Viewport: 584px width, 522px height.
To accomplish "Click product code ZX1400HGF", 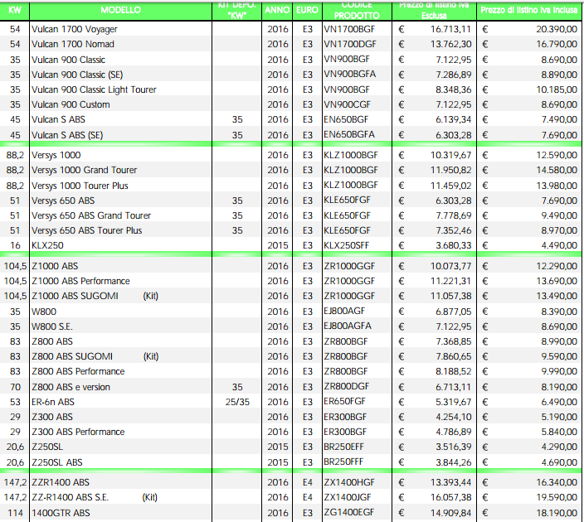I will (x=349, y=482).
